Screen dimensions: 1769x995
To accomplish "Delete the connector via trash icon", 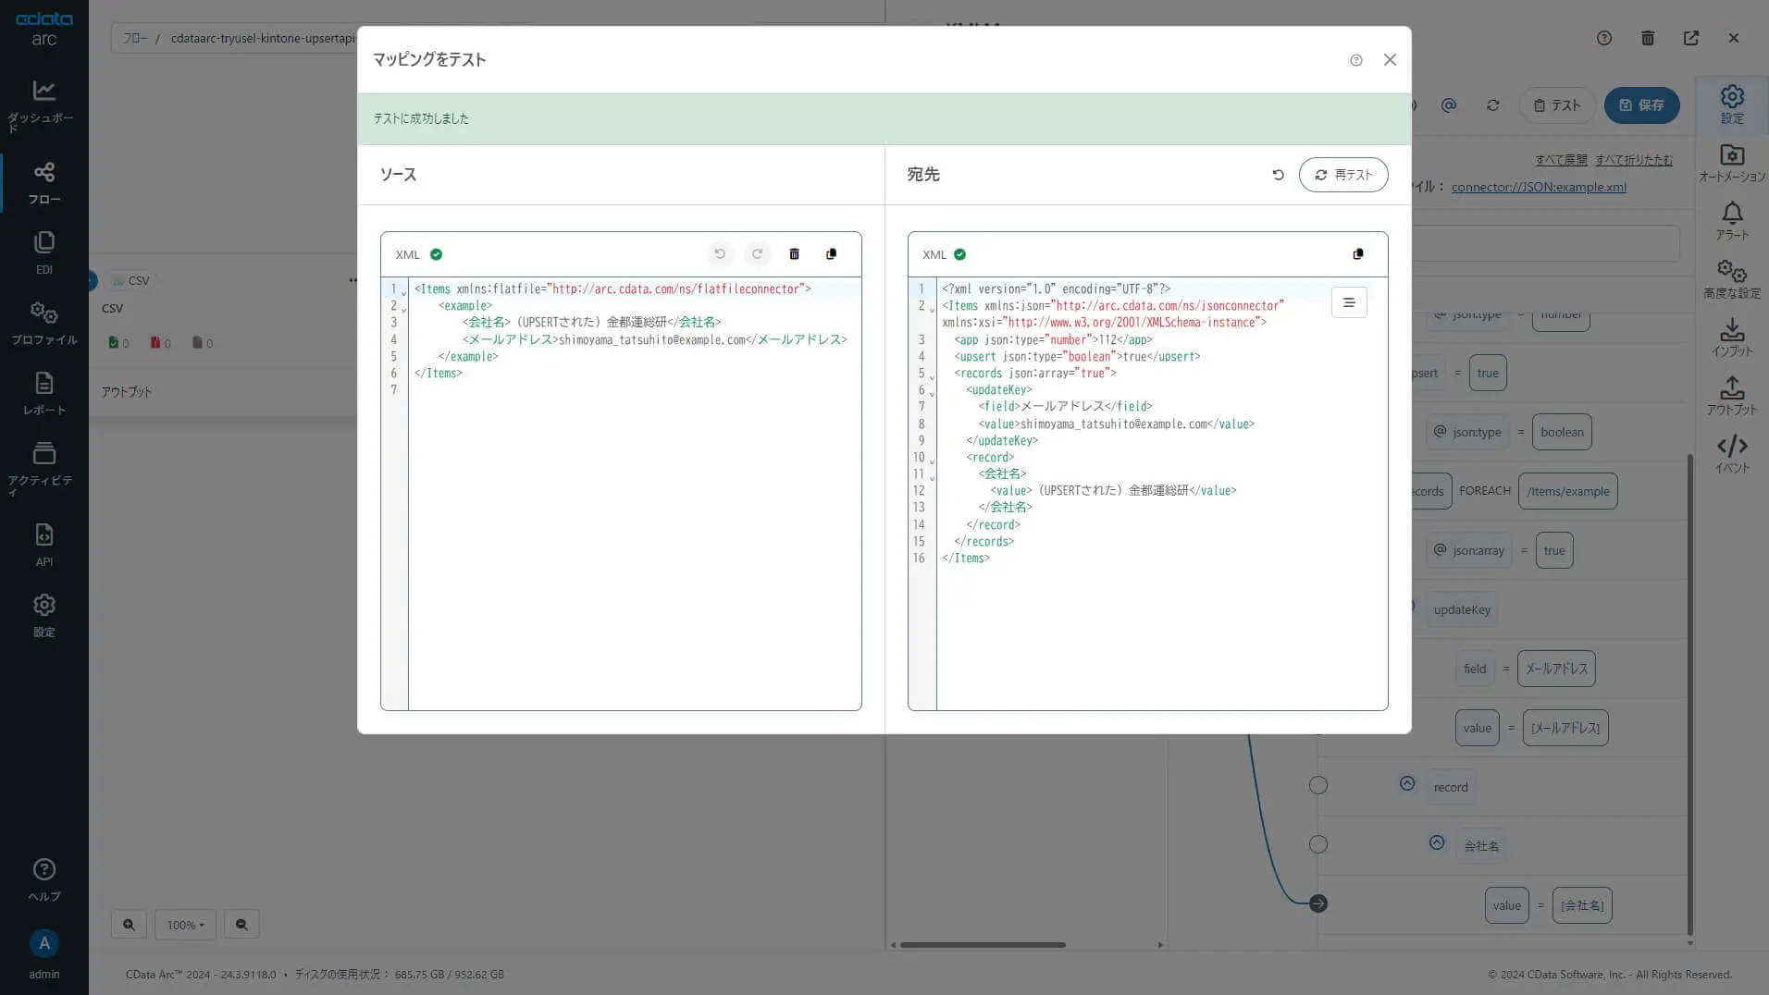I will [1648, 38].
